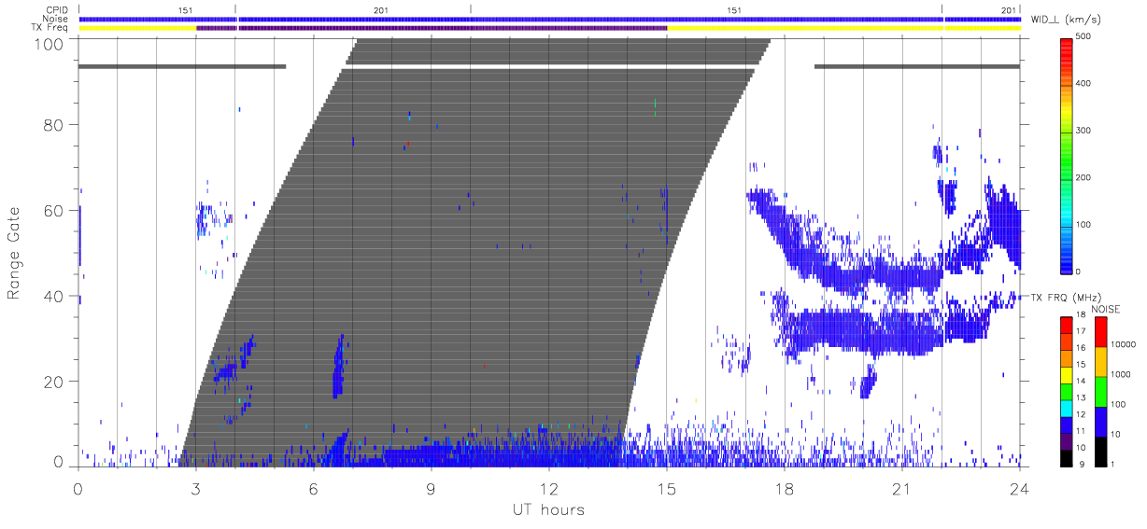Click the 3 tick on UT hours axis

(196, 488)
